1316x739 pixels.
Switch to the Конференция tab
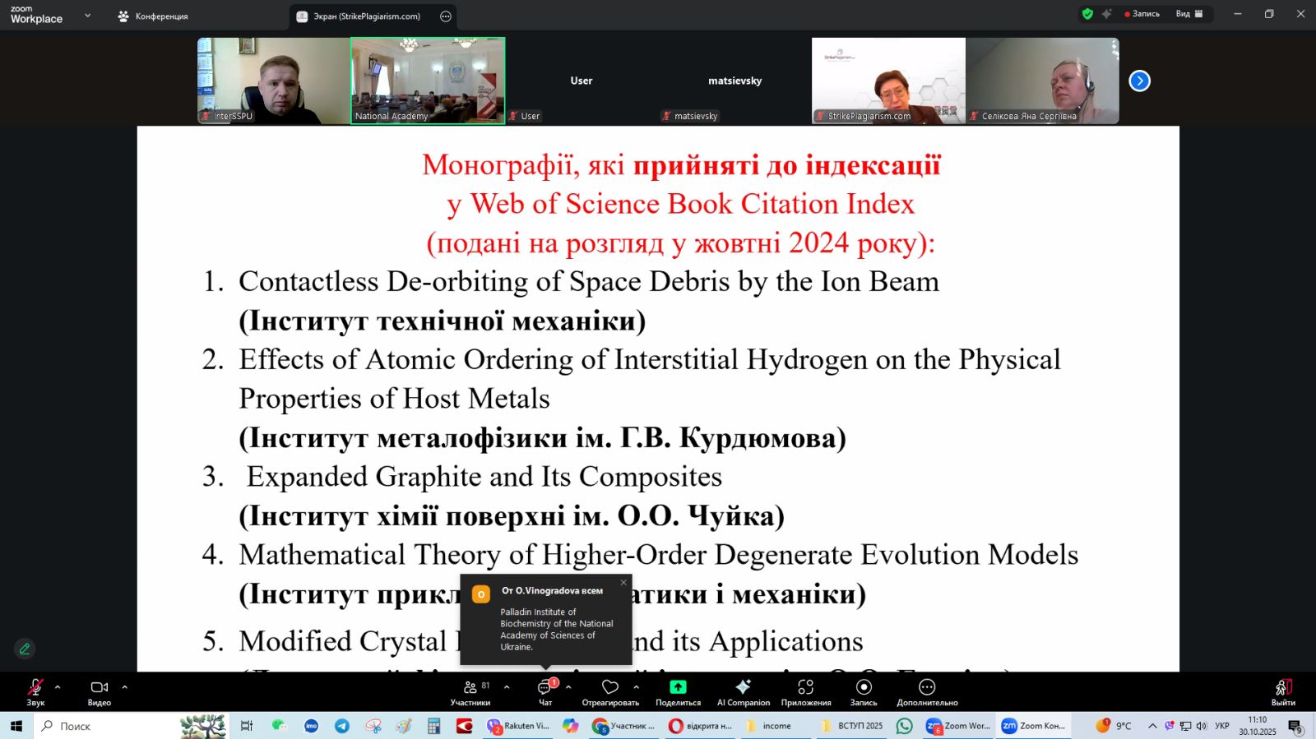[x=154, y=16]
